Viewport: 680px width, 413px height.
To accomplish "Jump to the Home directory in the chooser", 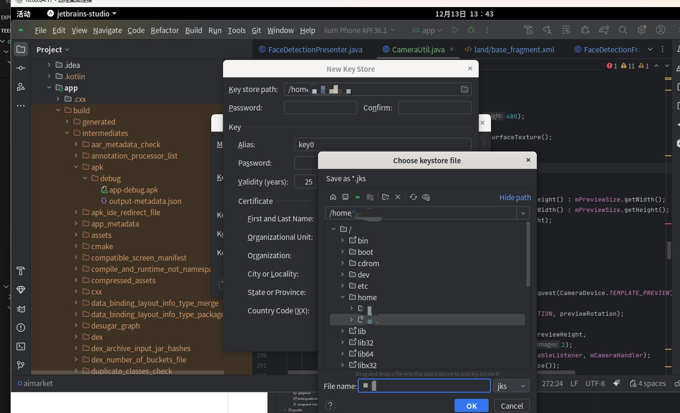I will tap(334, 197).
